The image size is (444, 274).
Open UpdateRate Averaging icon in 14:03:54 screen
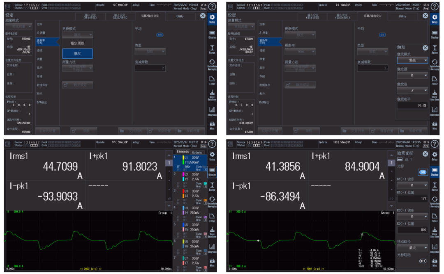(212, 65)
